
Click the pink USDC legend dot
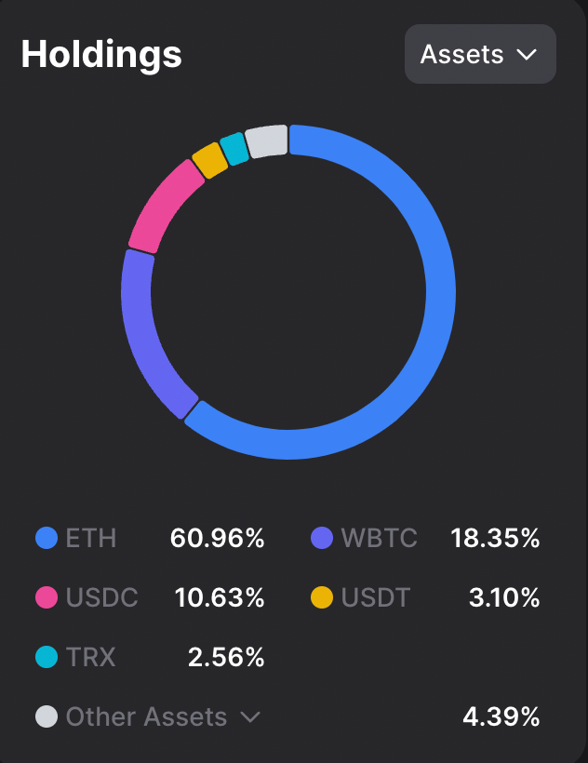coord(47,597)
